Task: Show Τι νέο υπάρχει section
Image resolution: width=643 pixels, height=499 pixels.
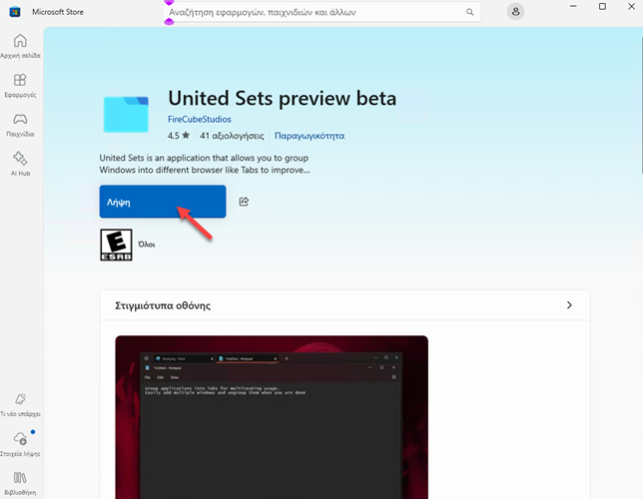Action: pyautogui.click(x=20, y=405)
